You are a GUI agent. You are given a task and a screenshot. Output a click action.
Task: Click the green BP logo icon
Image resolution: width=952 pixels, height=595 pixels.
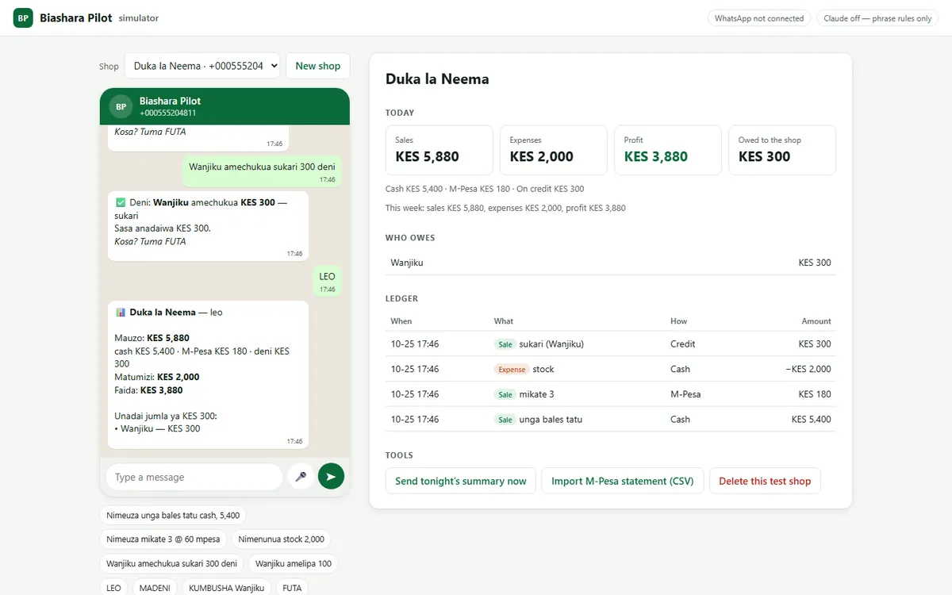(x=23, y=17)
